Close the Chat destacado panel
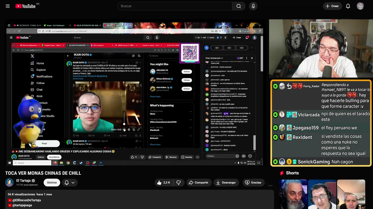 (x=252, y=58)
